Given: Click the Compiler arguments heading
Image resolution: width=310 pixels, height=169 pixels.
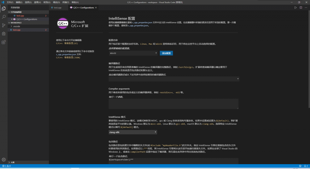Looking at the screenshot, I should 119,89.
